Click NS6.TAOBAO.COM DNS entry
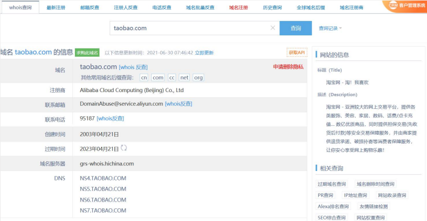 coord(103,200)
